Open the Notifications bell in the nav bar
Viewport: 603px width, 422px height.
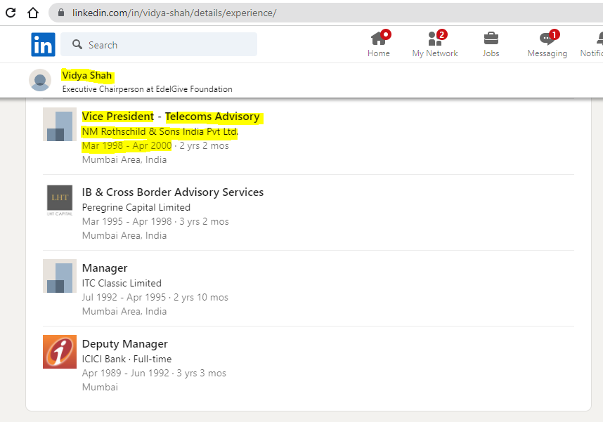pos(593,44)
